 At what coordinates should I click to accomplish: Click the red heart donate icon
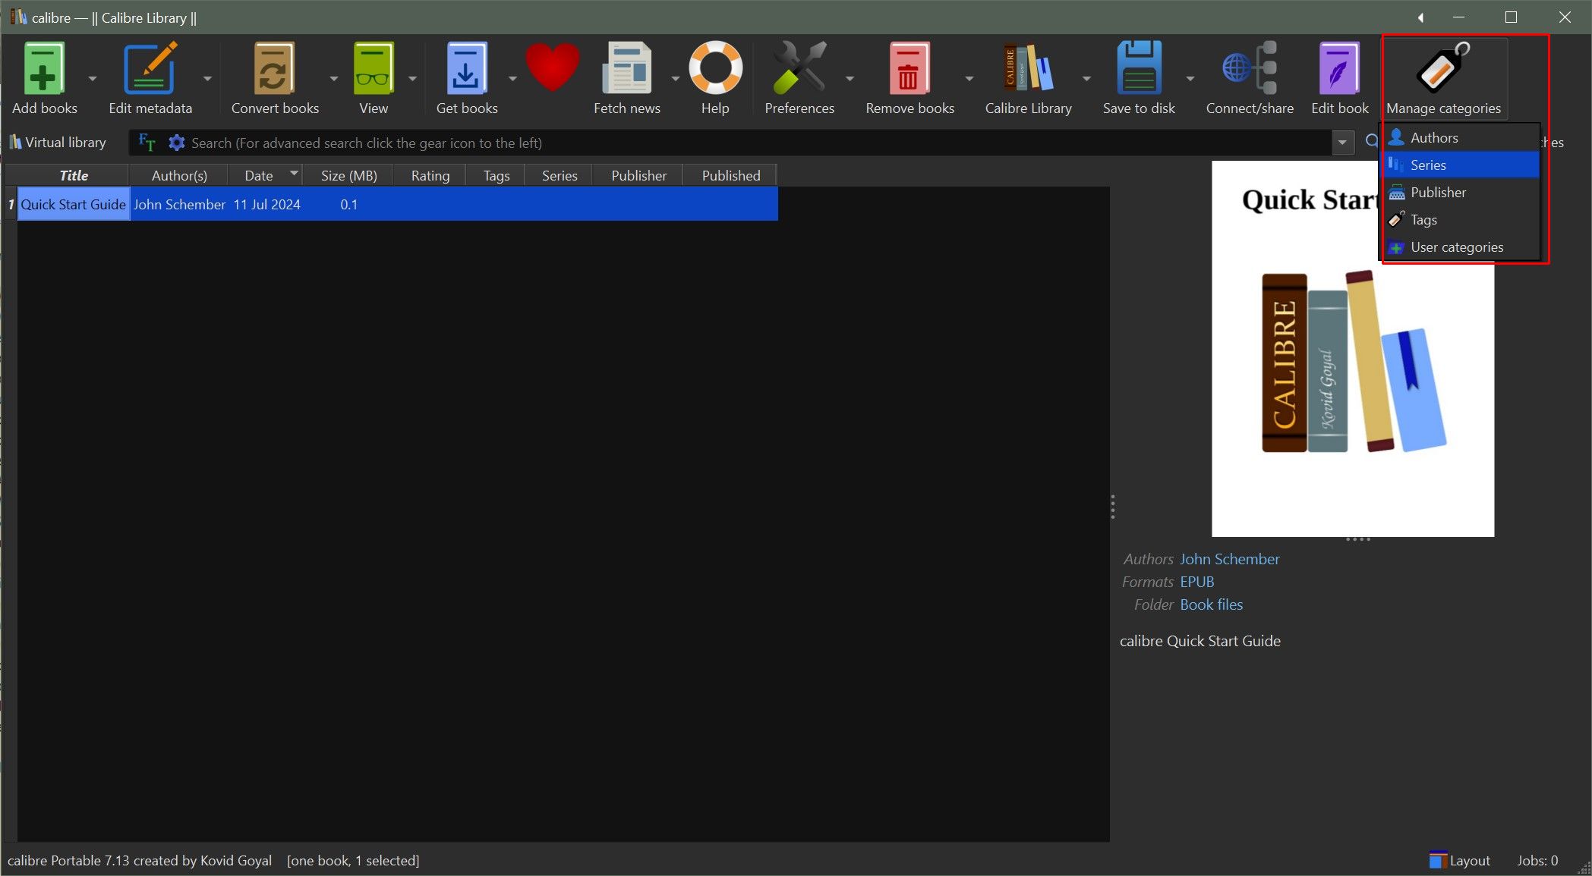pyautogui.click(x=552, y=68)
